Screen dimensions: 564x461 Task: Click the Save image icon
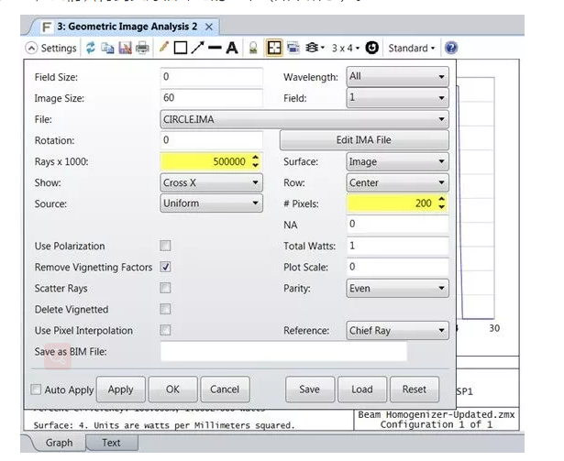point(125,48)
